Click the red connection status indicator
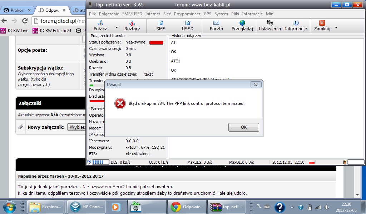This screenshot has height=214, width=366. click(156, 42)
